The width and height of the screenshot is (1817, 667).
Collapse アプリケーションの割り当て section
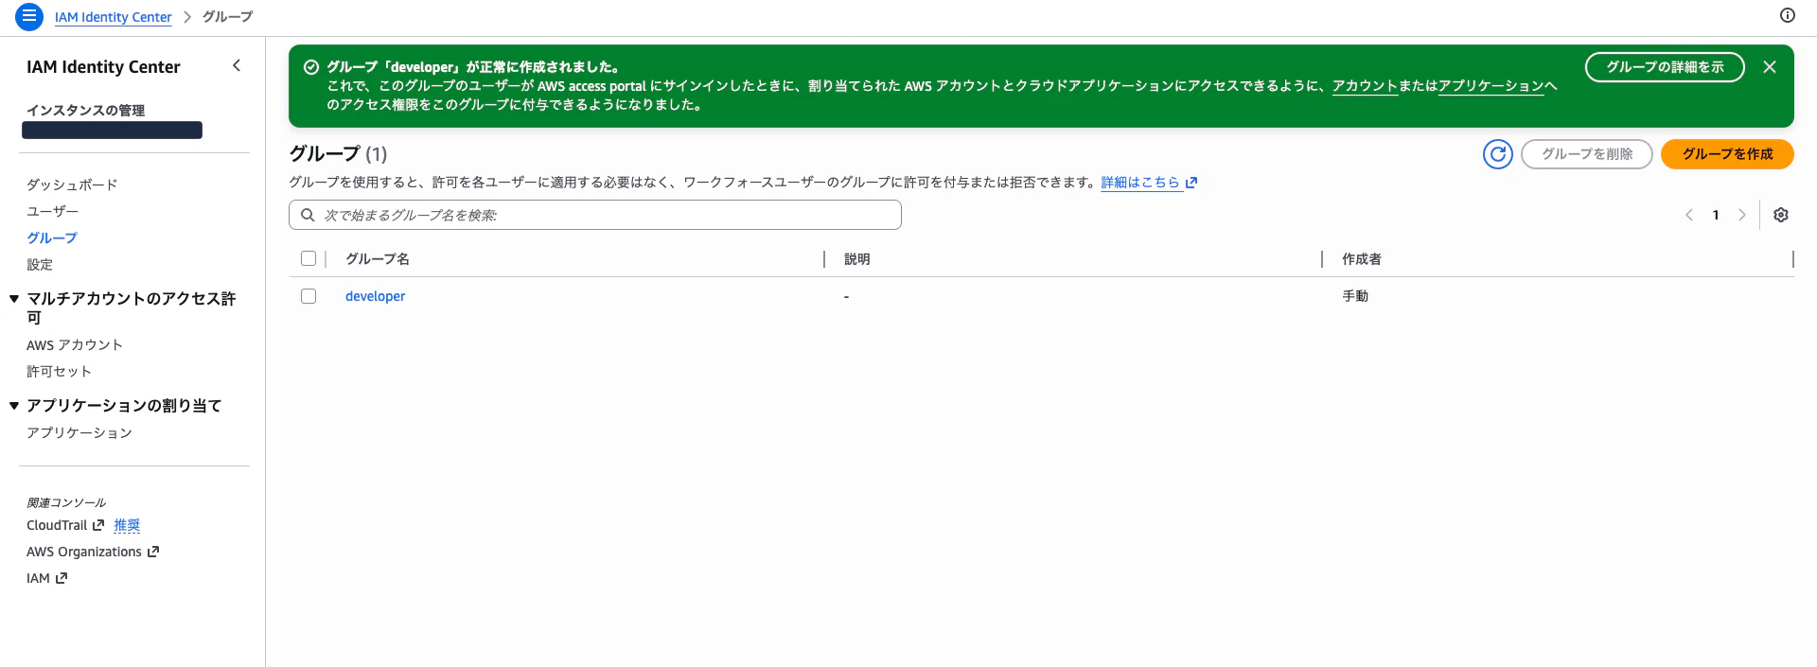pos(14,406)
